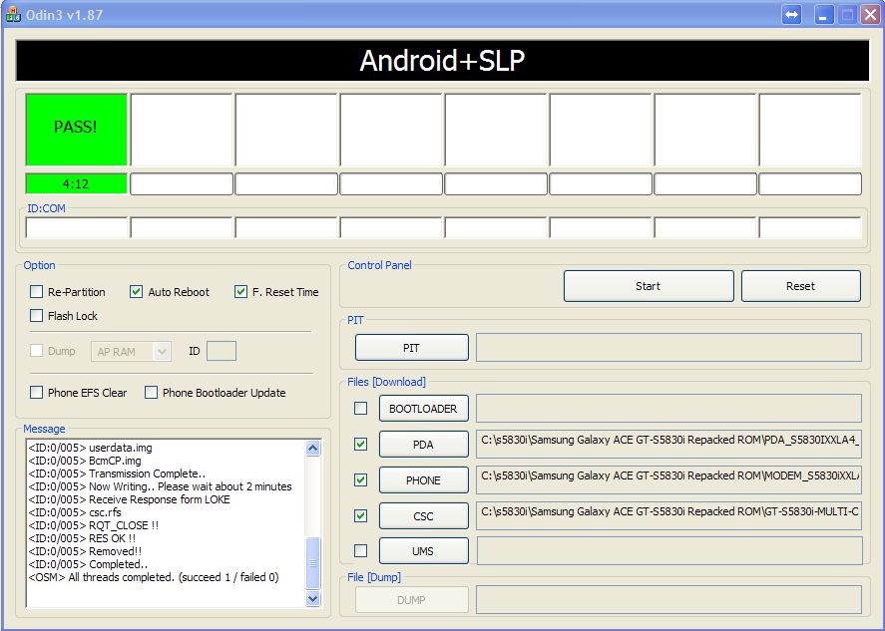This screenshot has width=885, height=631.
Task: Click the PHONE path with MODEM_S5830iXXLA
Action: pyautogui.click(x=668, y=479)
